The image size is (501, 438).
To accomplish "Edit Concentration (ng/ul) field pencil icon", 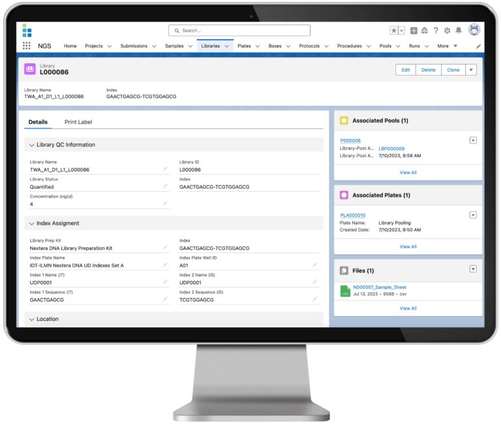I will click(x=165, y=203).
